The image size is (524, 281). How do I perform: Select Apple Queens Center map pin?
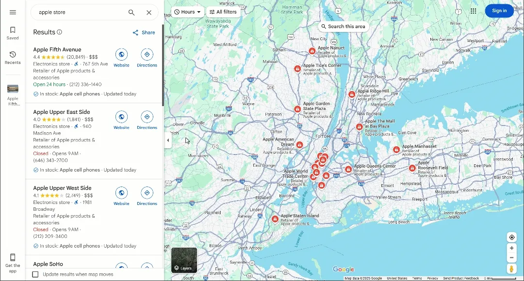point(348,170)
